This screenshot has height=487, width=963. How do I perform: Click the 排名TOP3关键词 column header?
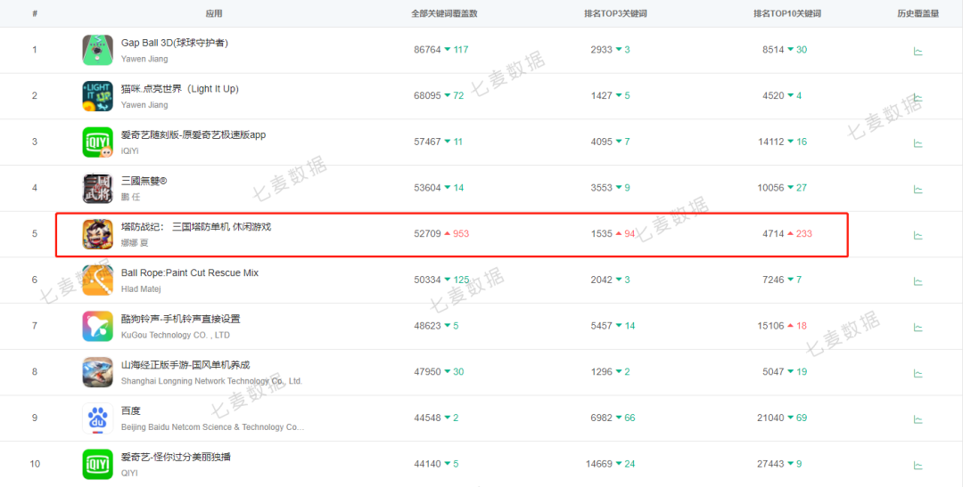(615, 13)
